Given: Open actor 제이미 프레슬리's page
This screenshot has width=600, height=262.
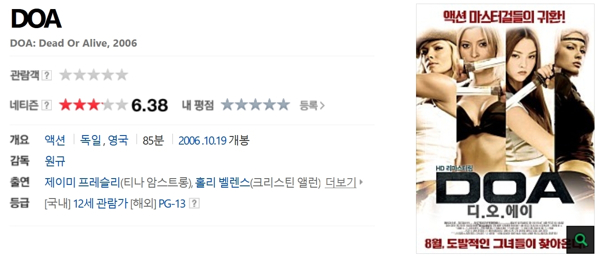Looking at the screenshot, I should point(82,183).
